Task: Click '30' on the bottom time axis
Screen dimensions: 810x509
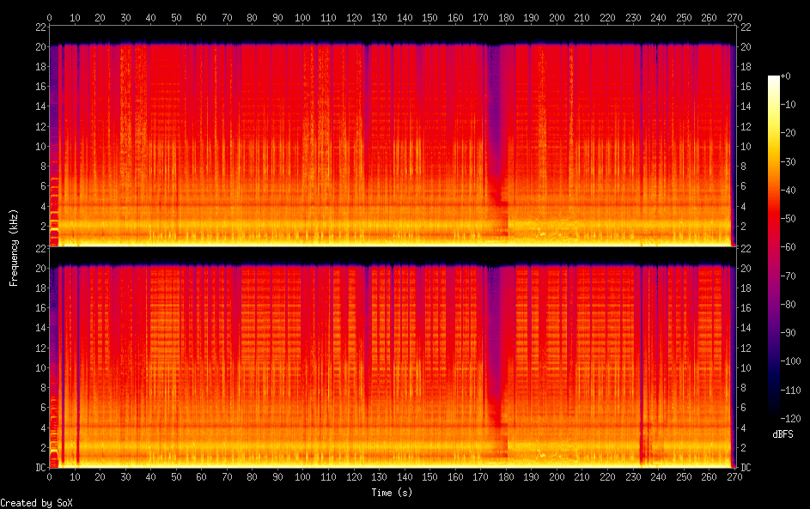Action: (x=125, y=477)
